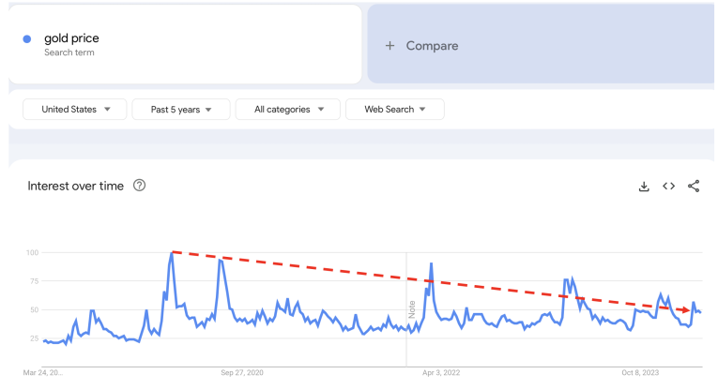Click the share icon on chart
Image resolution: width=718 pixels, height=390 pixels.
tap(694, 187)
